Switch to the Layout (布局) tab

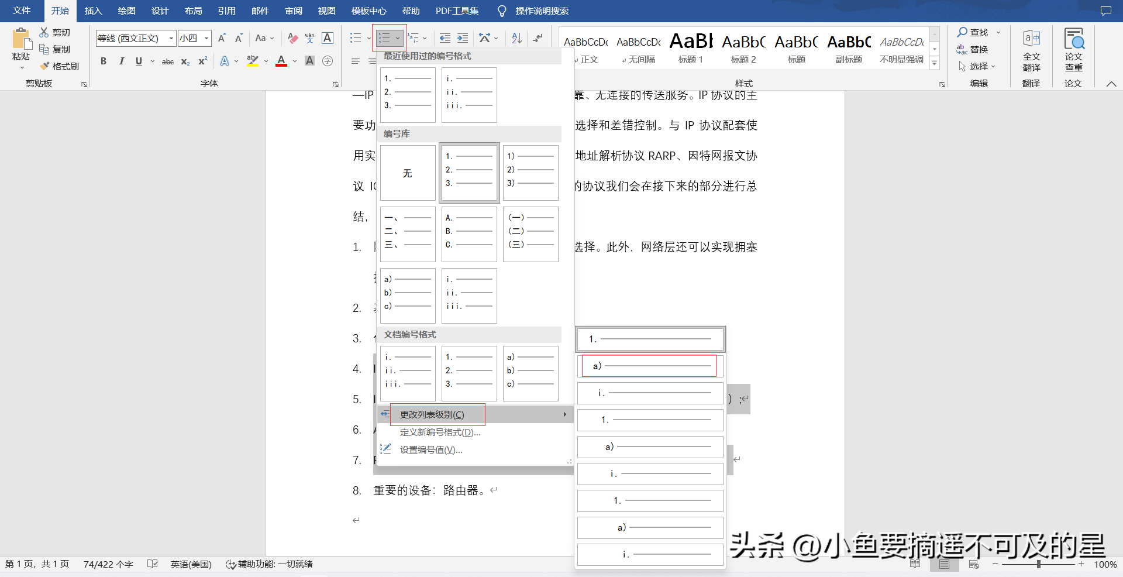(193, 11)
